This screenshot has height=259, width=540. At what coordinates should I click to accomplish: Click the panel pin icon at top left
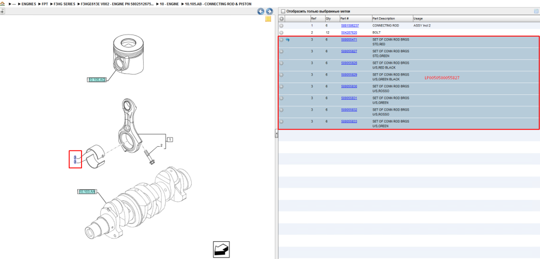click(x=2, y=11)
